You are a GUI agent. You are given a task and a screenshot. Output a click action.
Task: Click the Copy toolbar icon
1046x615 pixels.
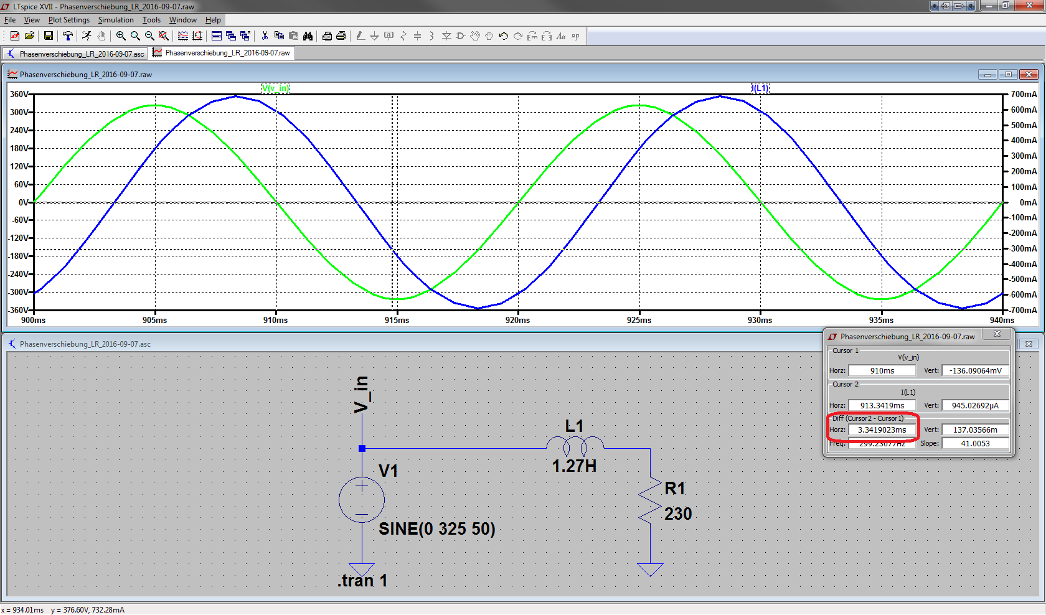click(x=279, y=36)
